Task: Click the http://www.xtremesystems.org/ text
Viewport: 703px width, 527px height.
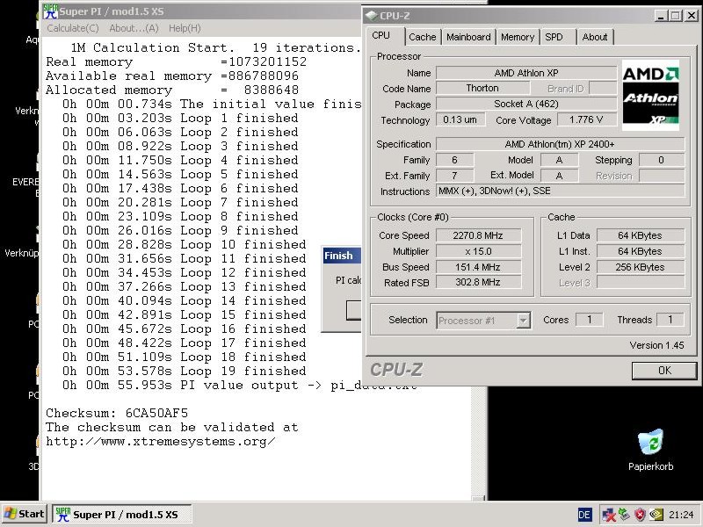Action: point(161,442)
